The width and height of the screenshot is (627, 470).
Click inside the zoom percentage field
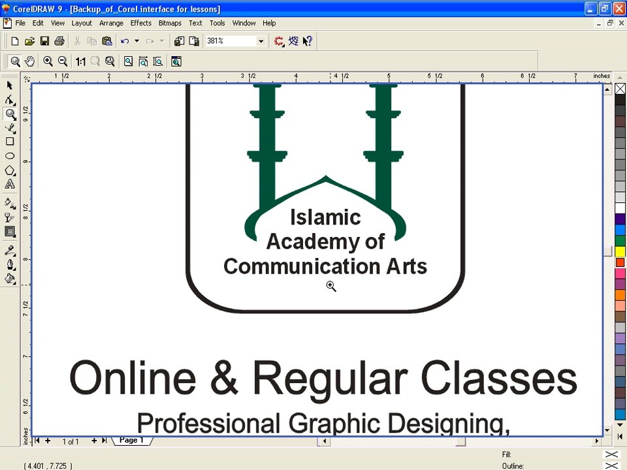pyautogui.click(x=231, y=41)
